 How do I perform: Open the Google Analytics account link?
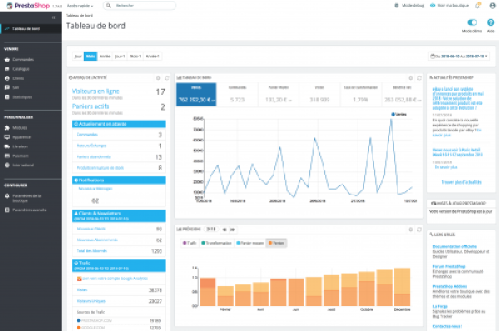point(115,279)
